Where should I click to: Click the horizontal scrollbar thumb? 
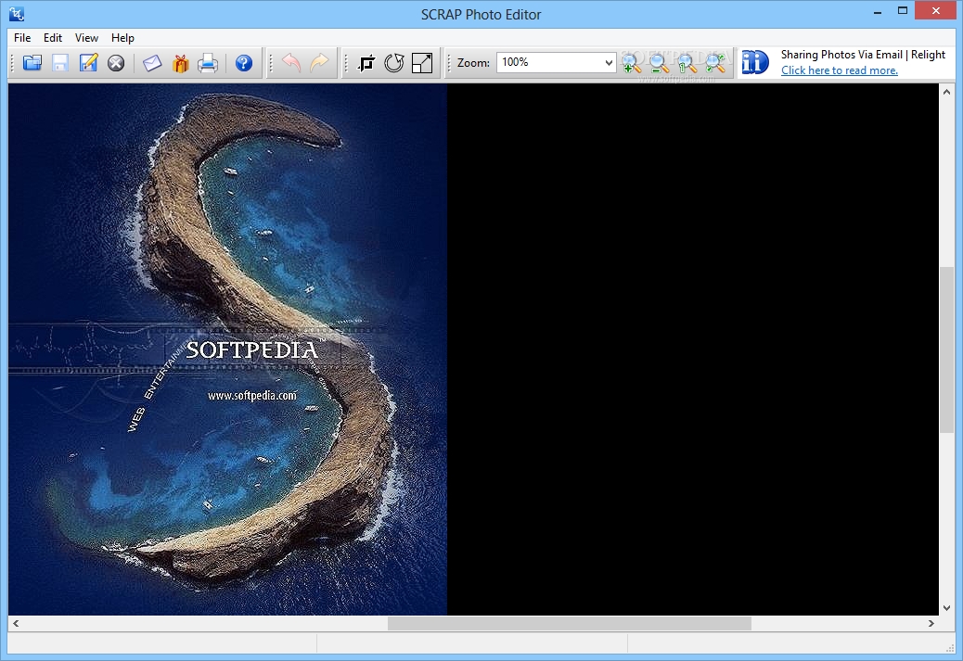[570, 624]
